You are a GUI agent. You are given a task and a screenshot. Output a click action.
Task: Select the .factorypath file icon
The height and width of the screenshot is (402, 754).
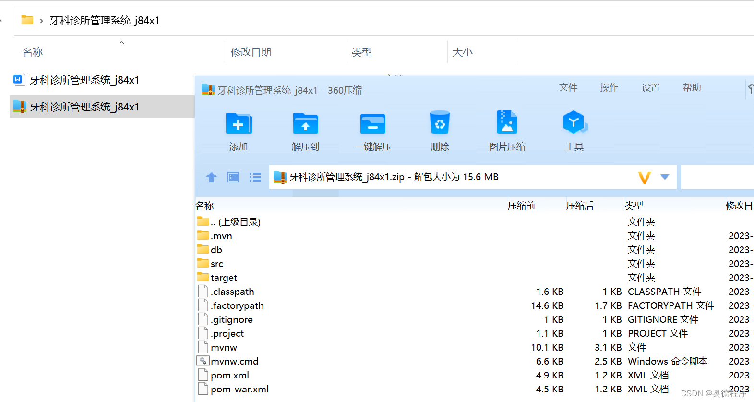[x=203, y=305]
